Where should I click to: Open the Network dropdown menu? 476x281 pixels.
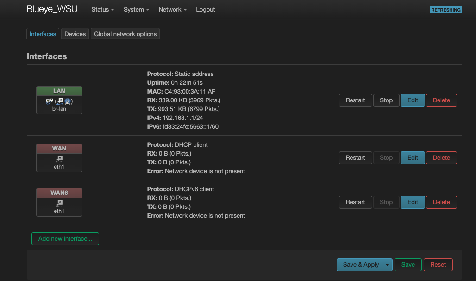(172, 9)
